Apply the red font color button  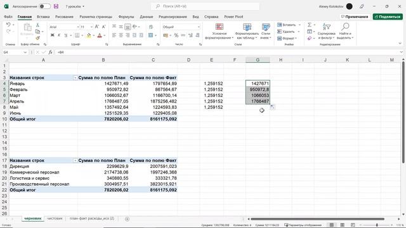(100, 35)
